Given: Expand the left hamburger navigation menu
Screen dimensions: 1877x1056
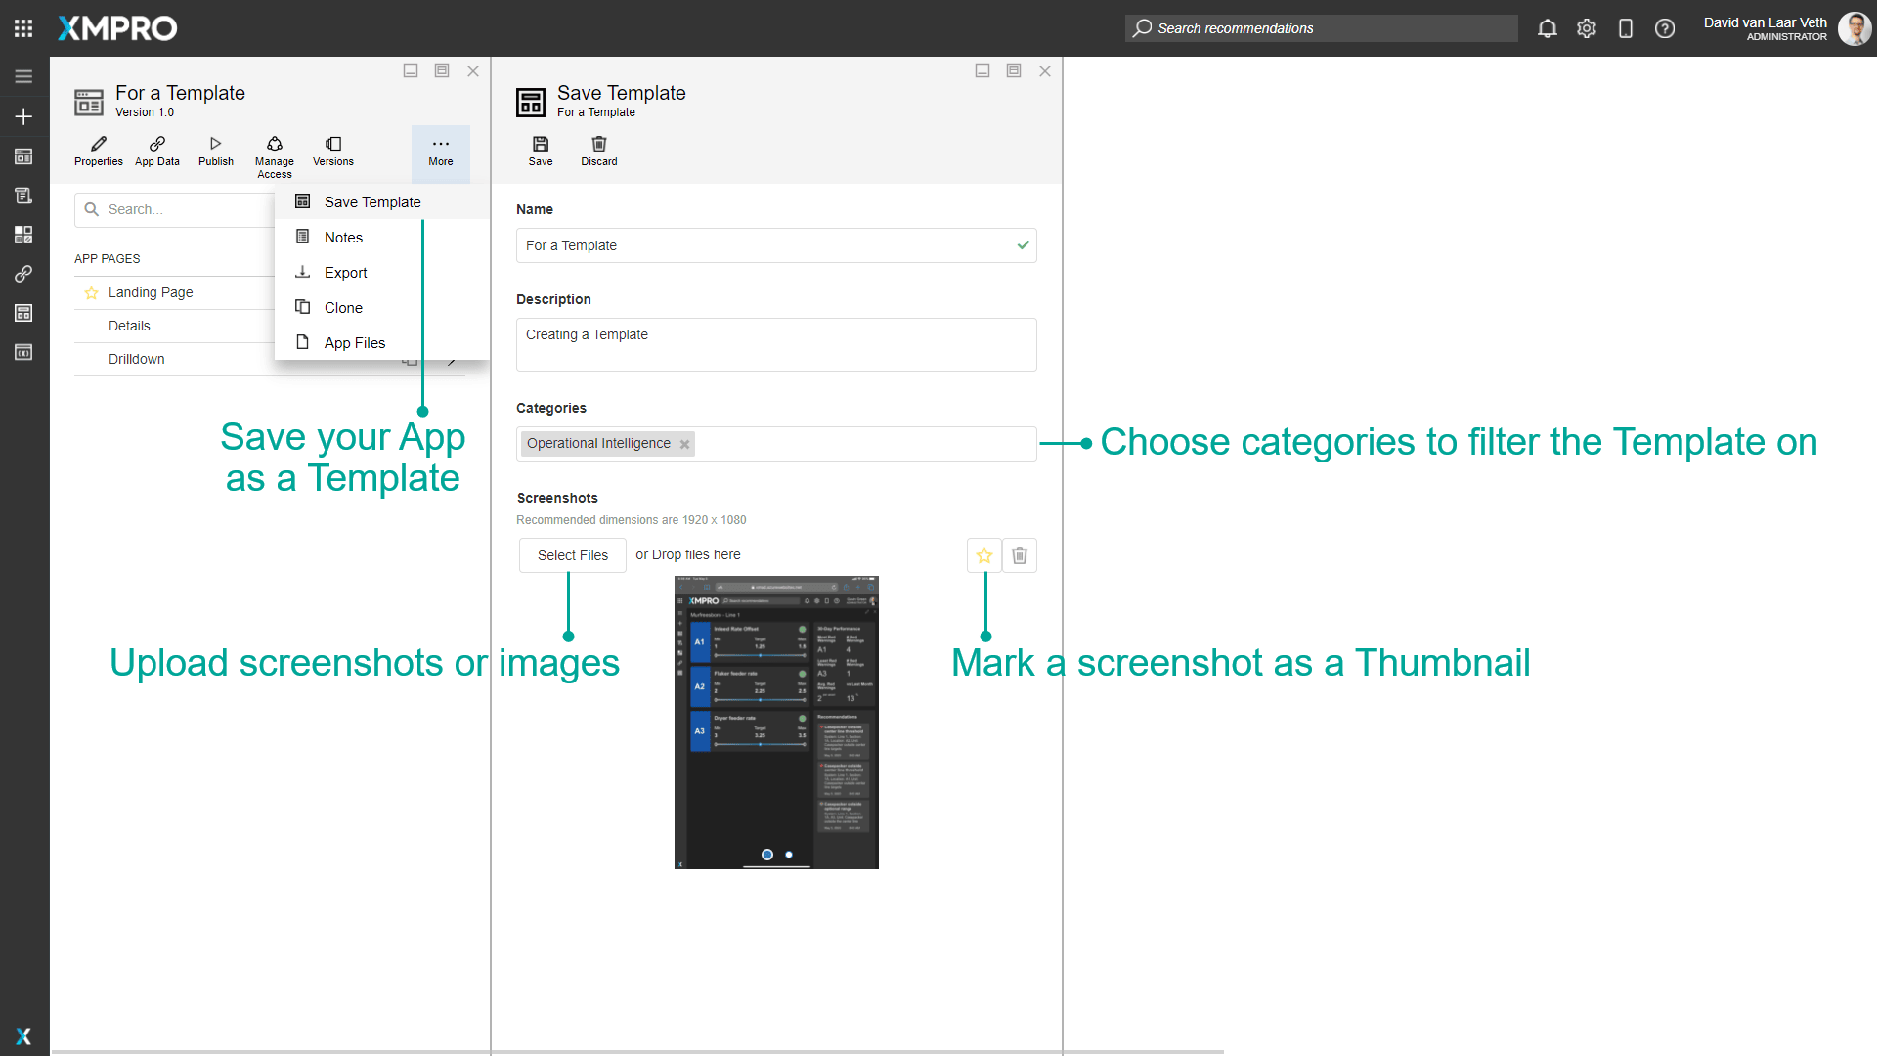Looking at the screenshot, I should [x=23, y=76].
